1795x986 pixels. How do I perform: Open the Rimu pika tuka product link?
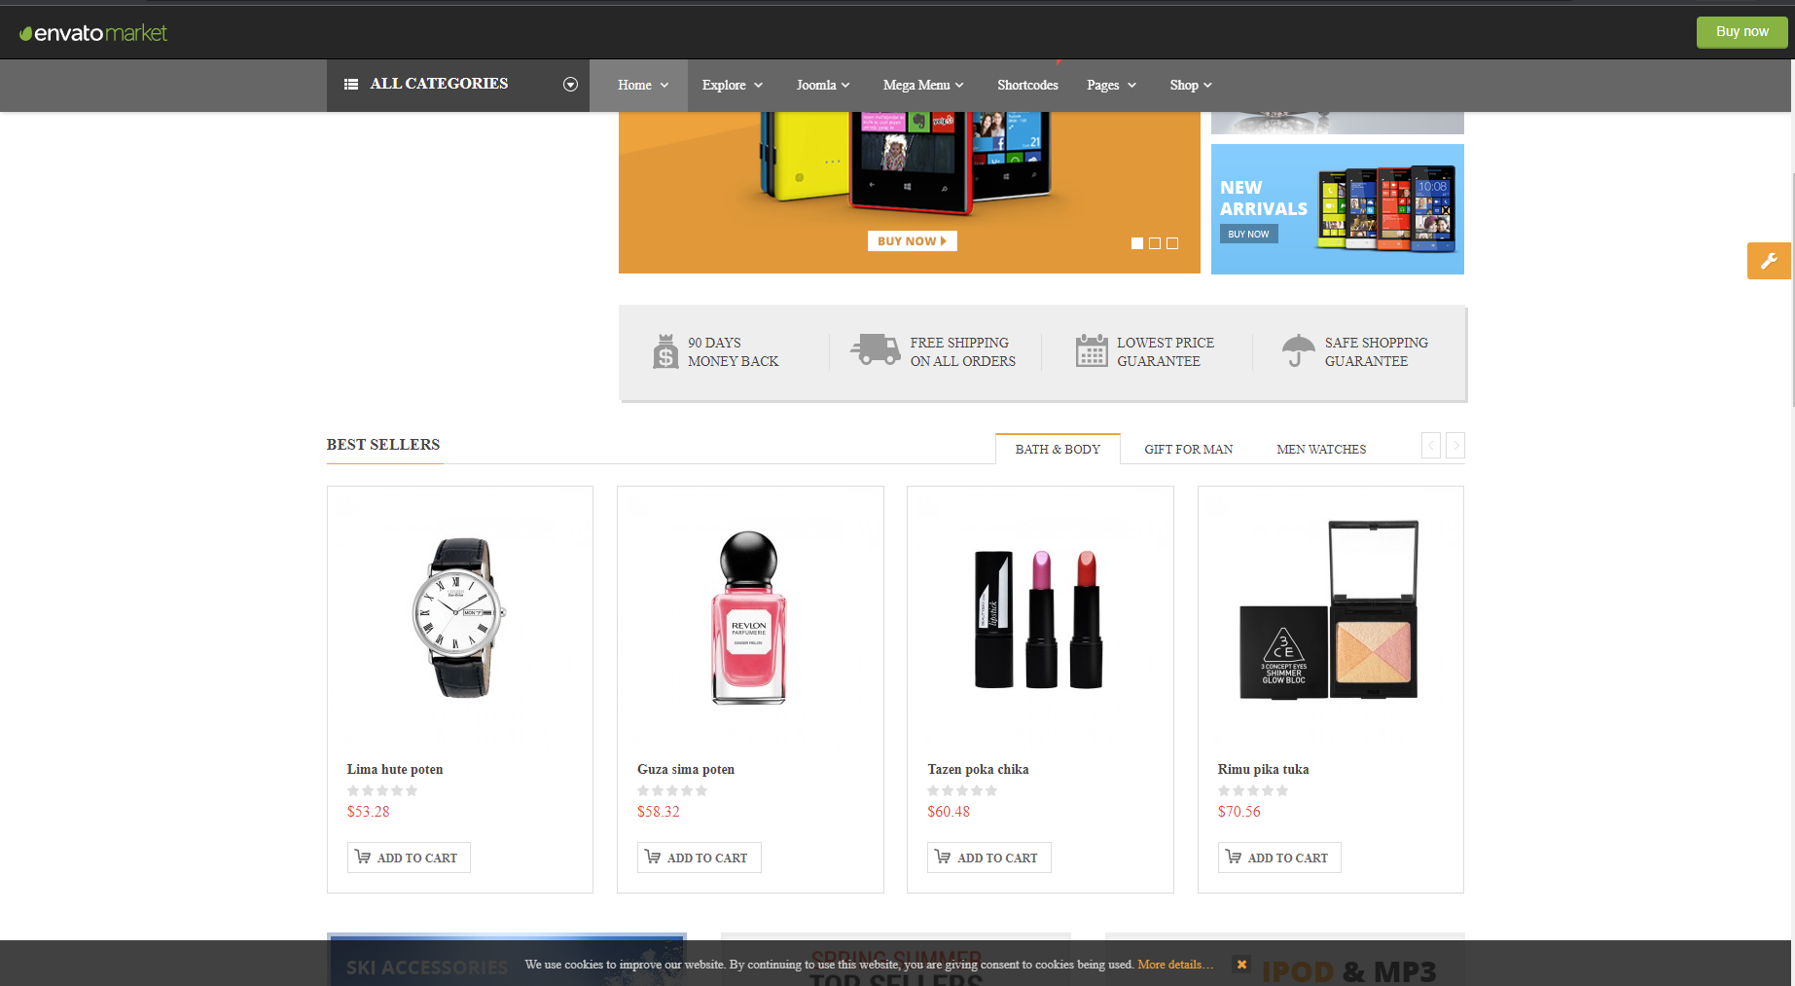coord(1263,769)
